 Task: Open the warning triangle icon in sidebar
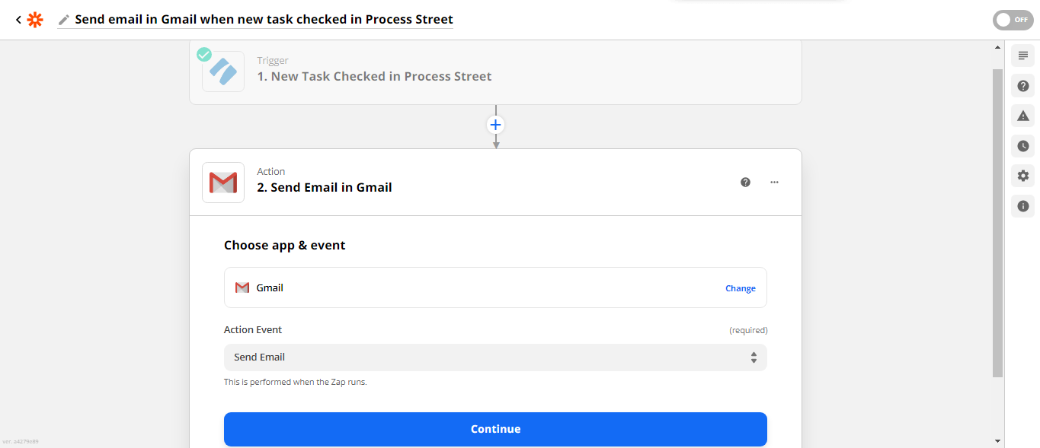point(1022,116)
